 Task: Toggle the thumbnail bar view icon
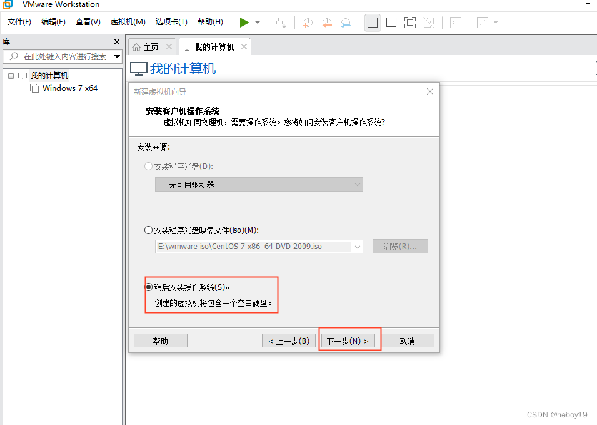point(391,23)
